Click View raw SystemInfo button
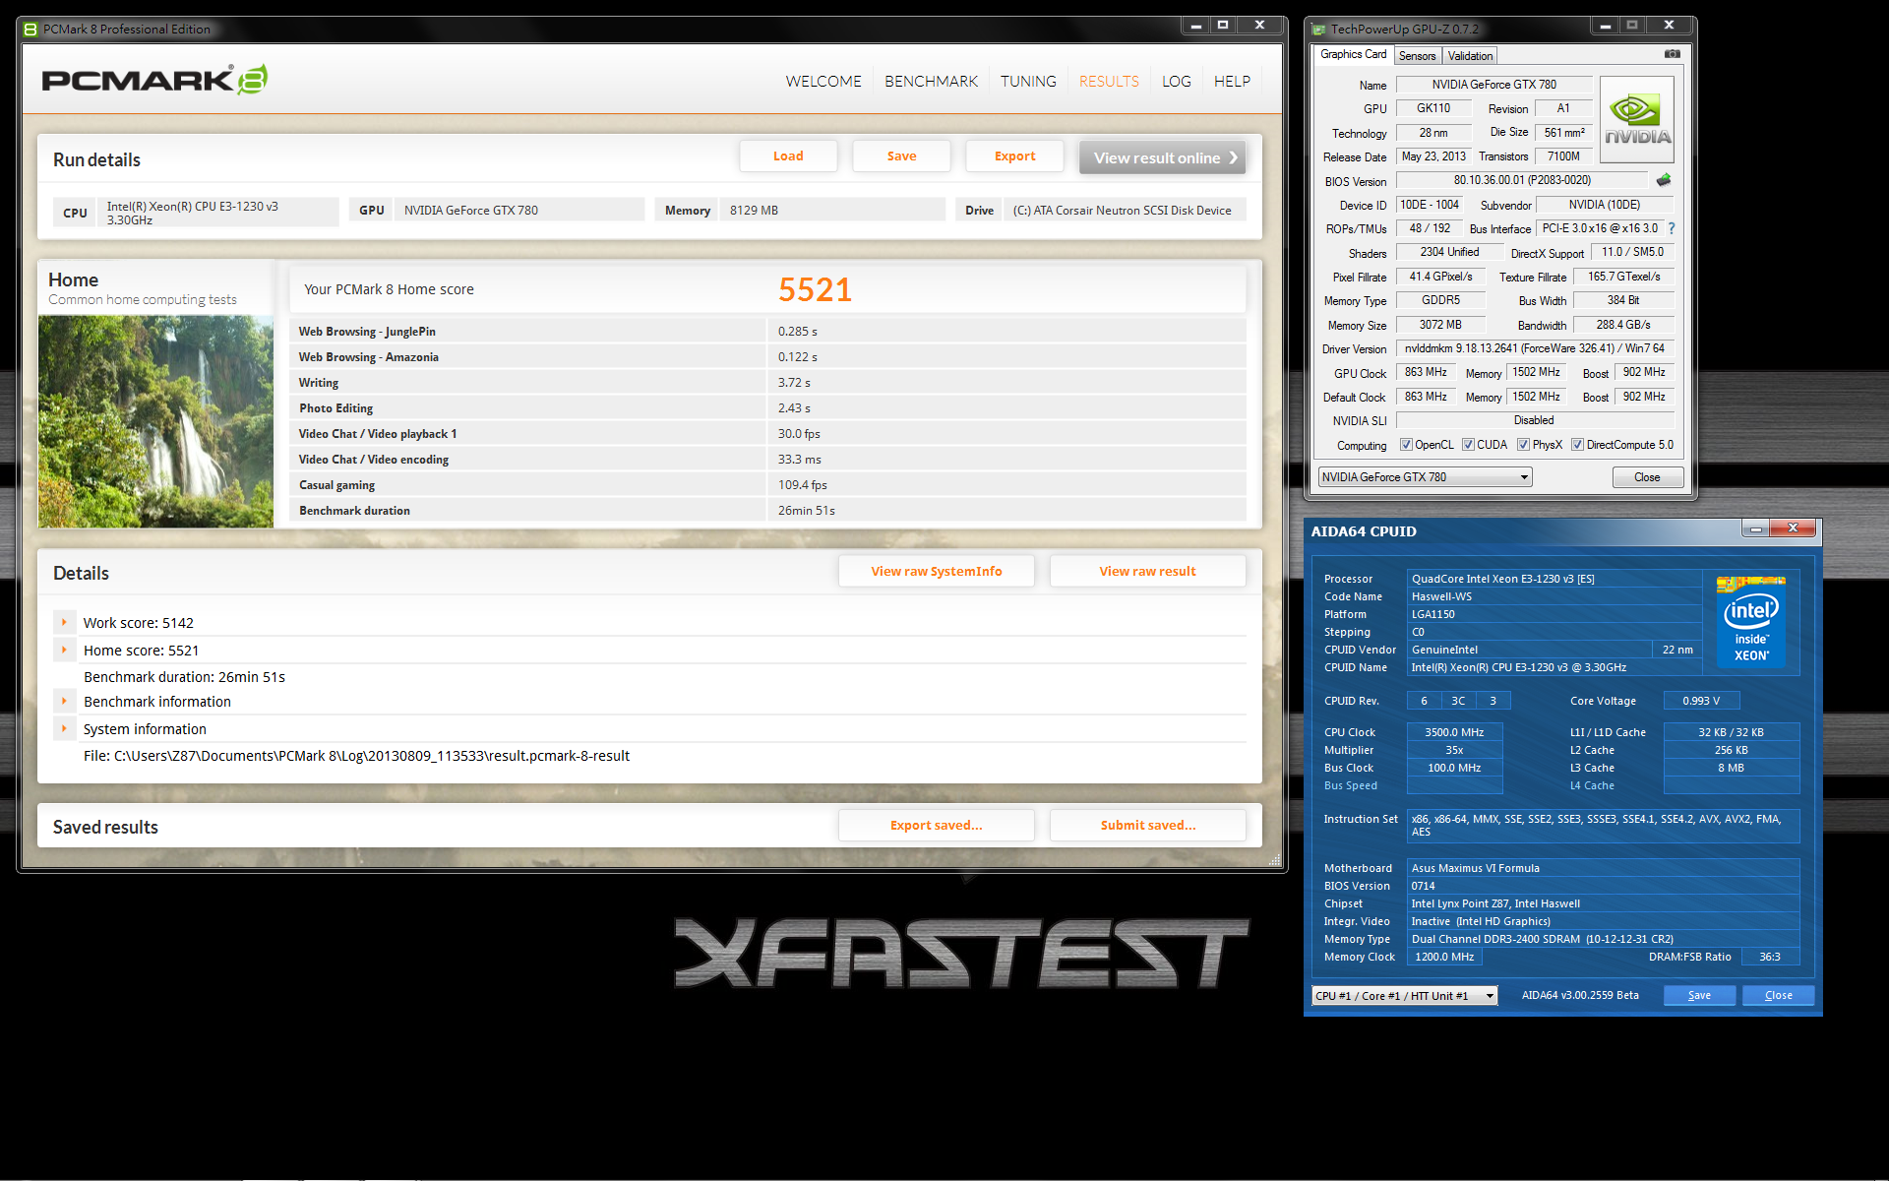Screen dimensions: 1889x1181 pyautogui.click(x=936, y=571)
